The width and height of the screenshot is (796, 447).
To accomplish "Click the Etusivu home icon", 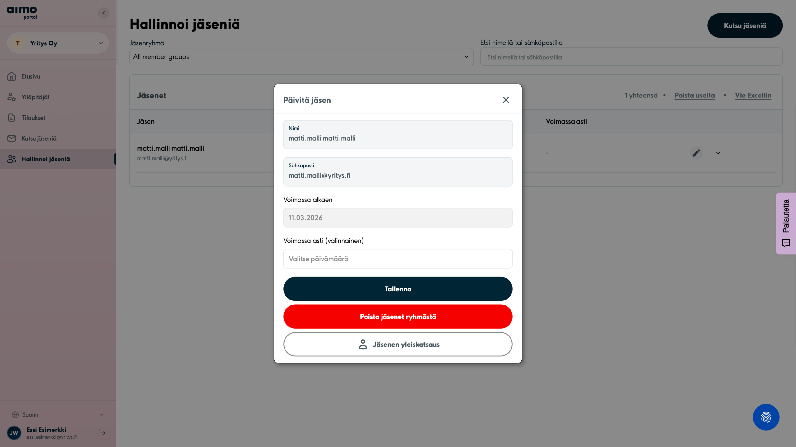I will [12, 76].
